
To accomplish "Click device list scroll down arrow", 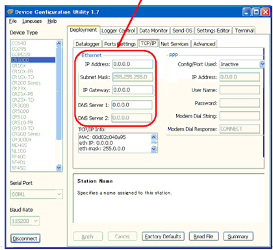I will (x=58, y=168).
